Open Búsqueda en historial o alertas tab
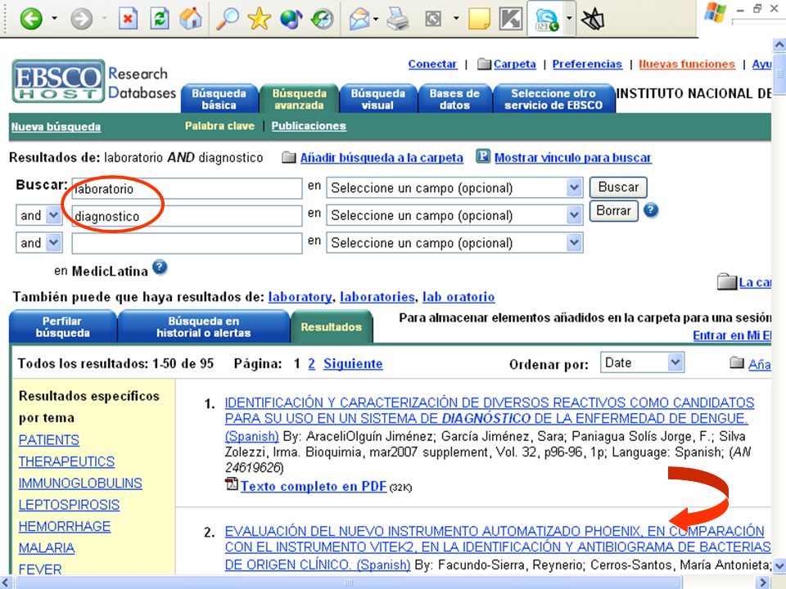This screenshot has height=589, width=786. tap(204, 326)
